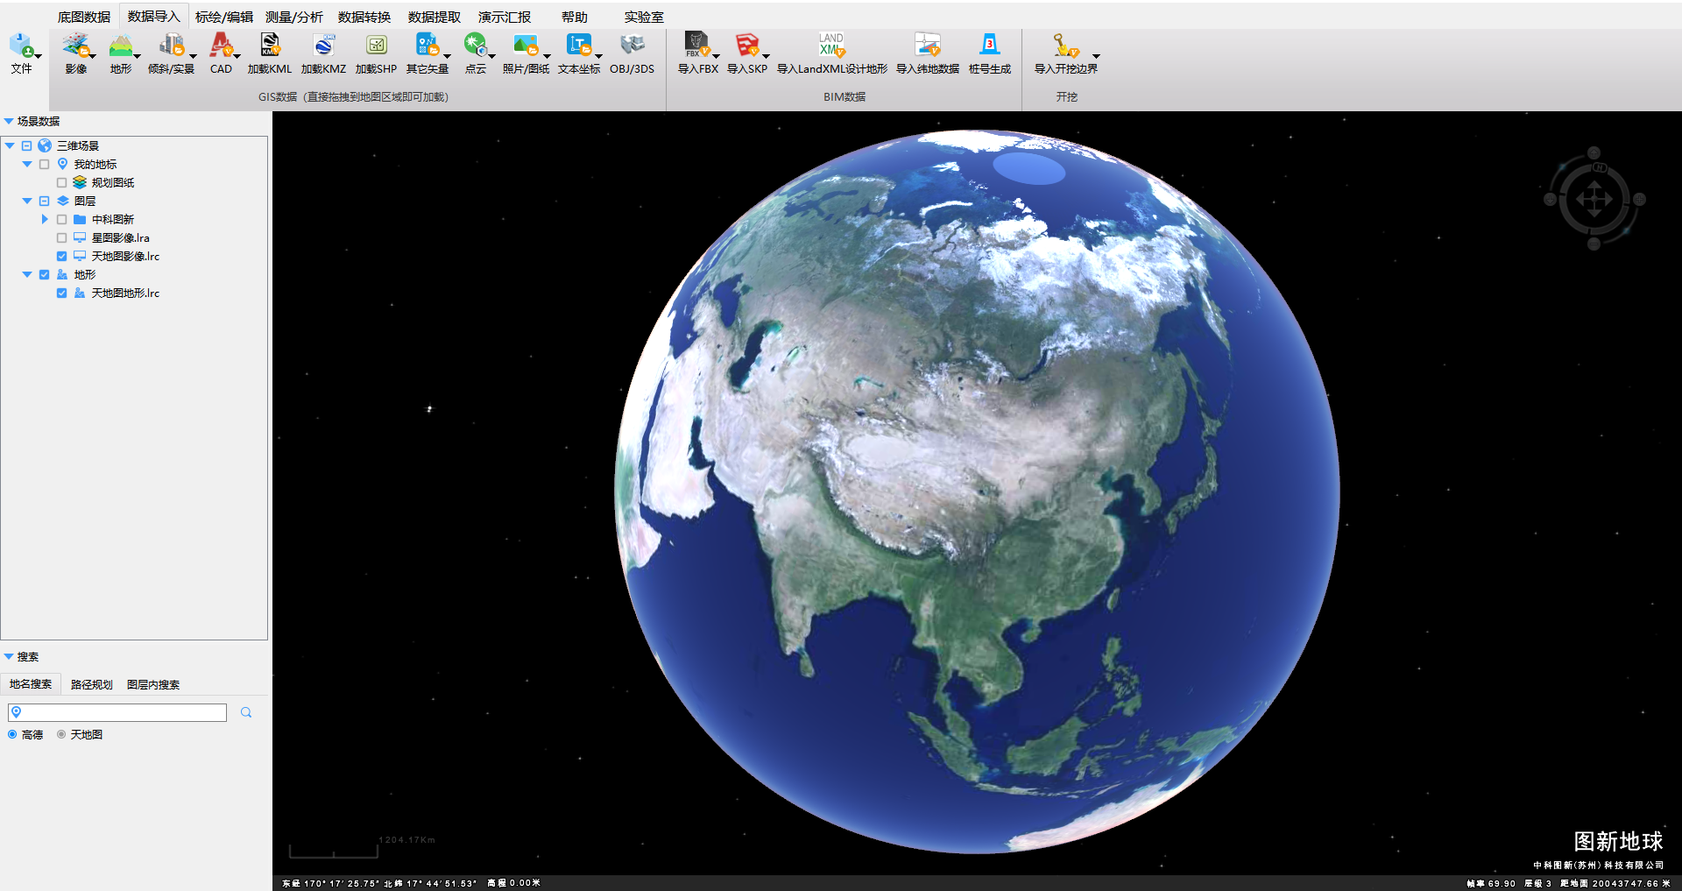Uncheck the 天地图地形.lrc layer
1682x891 pixels.
click(61, 293)
